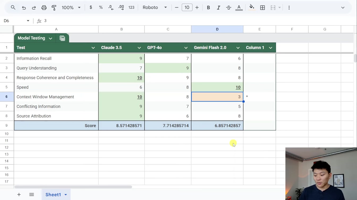The height and width of the screenshot is (200, 357).
Task: Select the Query Understanding cell
Action: coord(56,68)
